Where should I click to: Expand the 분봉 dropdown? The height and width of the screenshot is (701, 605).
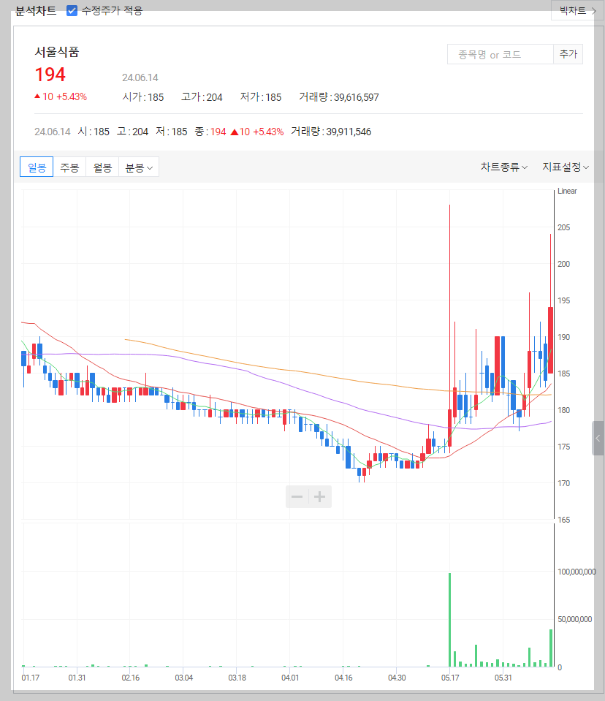pyautogui.click(x=139, y=167)
